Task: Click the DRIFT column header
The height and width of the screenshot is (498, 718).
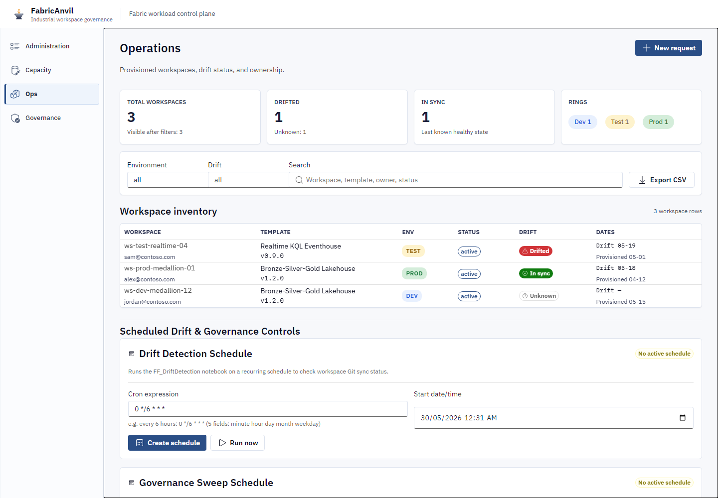Action: 528,232
